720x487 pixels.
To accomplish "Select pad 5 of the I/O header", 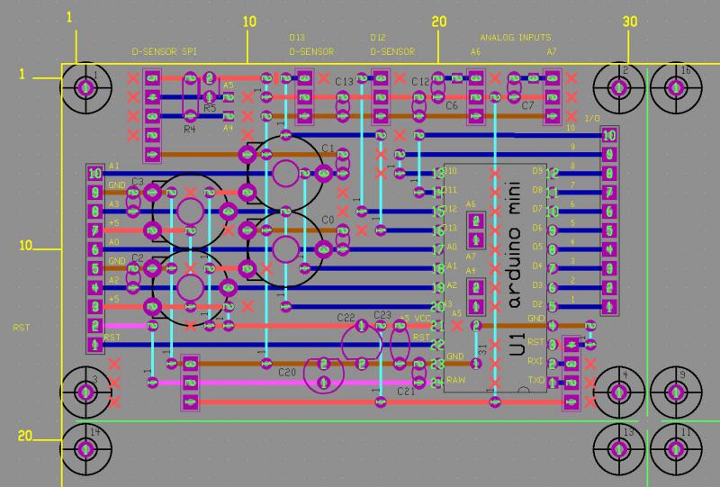I will [x=609, y=230].
